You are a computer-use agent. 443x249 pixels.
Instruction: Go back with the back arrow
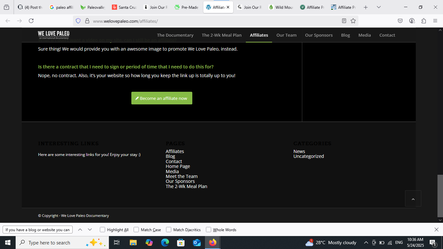pyautogui.click(x=8, y=21)
